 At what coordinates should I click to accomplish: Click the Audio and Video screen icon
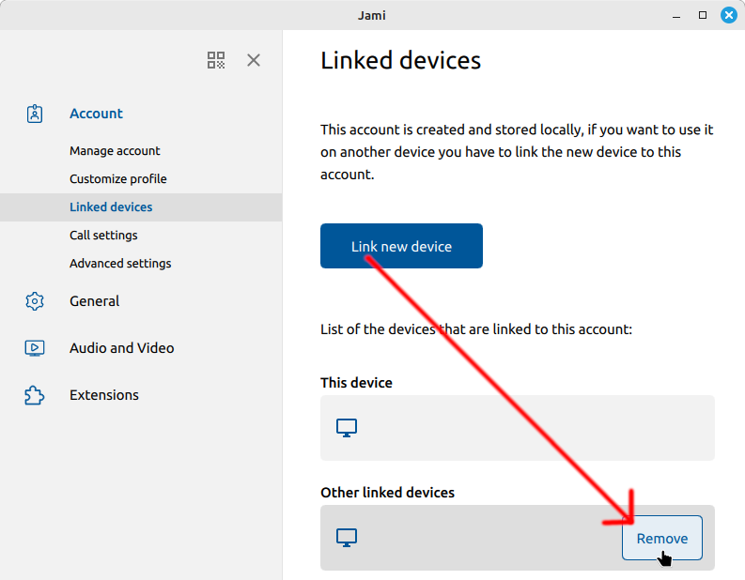tap(35, 348)
